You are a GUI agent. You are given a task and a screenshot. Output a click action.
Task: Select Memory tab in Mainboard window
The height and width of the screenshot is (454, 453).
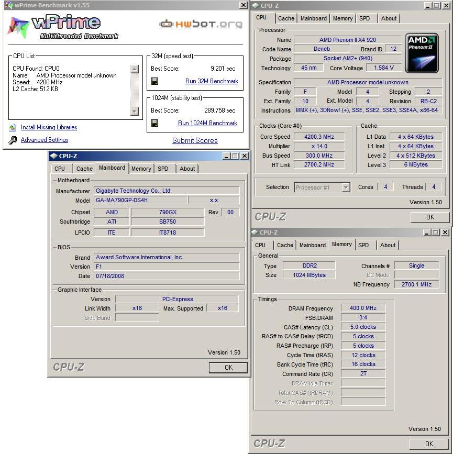pos(141,169)
